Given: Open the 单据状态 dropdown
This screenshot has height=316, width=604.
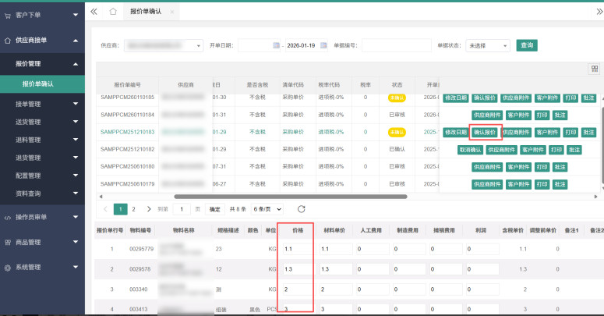Looking at the screenshot, I should pyautogui.click(x=488, y=45).
